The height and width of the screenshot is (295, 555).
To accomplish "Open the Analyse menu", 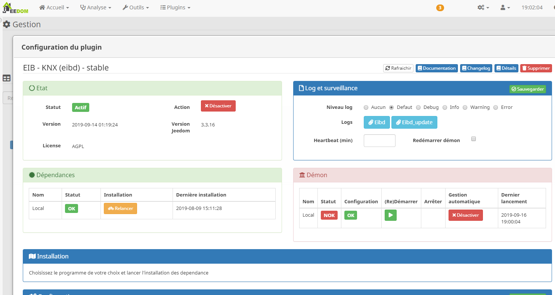I will point(96,7).
